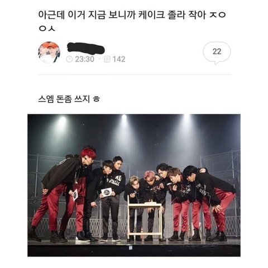The width and height of the screenshot is (268, 268).
Task: Open the post title starting with 아근데
Action: pyautogui.click(x=132, y=22)
